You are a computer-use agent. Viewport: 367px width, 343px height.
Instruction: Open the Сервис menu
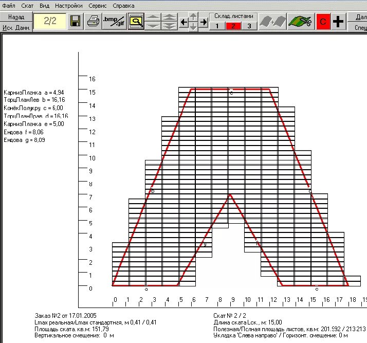tap(97, 6)
